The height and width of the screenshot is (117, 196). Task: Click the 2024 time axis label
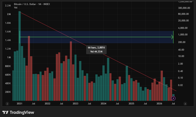point(103,104)
